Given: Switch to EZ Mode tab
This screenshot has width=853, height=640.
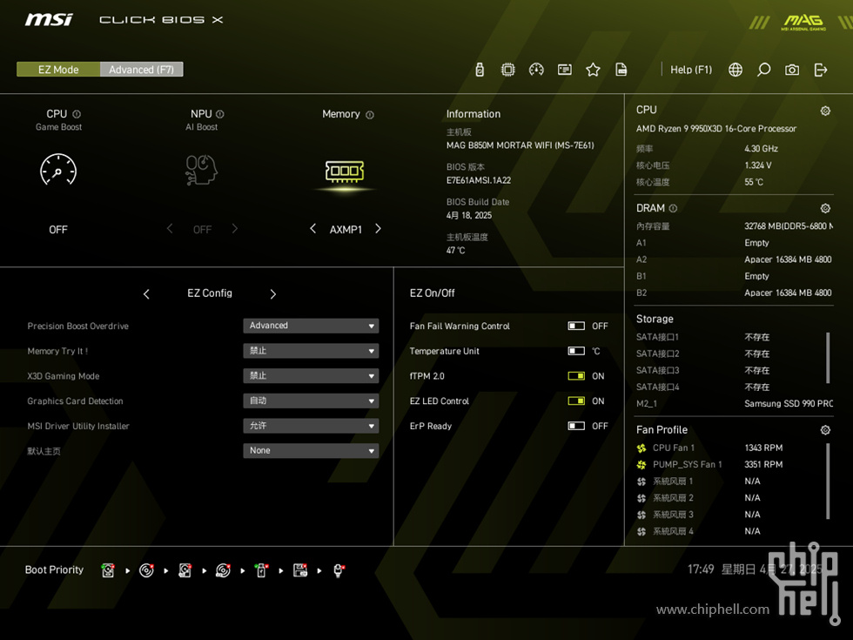Looking at the screenshot, I should tap(58, 69).
